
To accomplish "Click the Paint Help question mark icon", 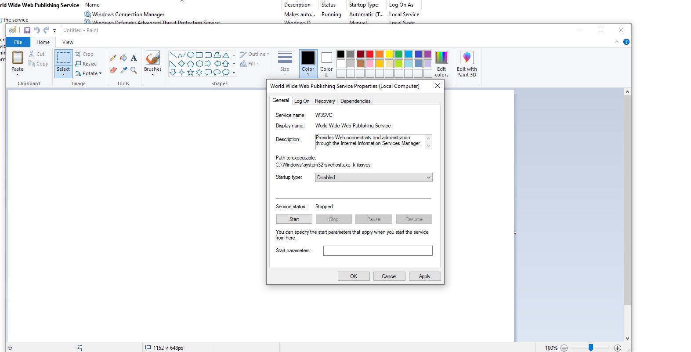I will click(x=626, y=42).
